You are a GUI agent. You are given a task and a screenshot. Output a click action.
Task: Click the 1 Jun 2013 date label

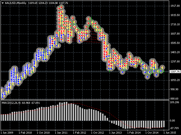pyautogui.click(x=116, y=133)
